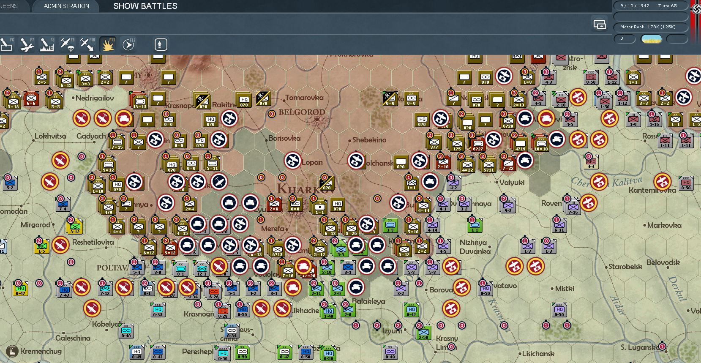The height and width of the screenshot is (363, 701).
Task: Select the 7=15 unit near Gadyach
Action: (117, 142)
